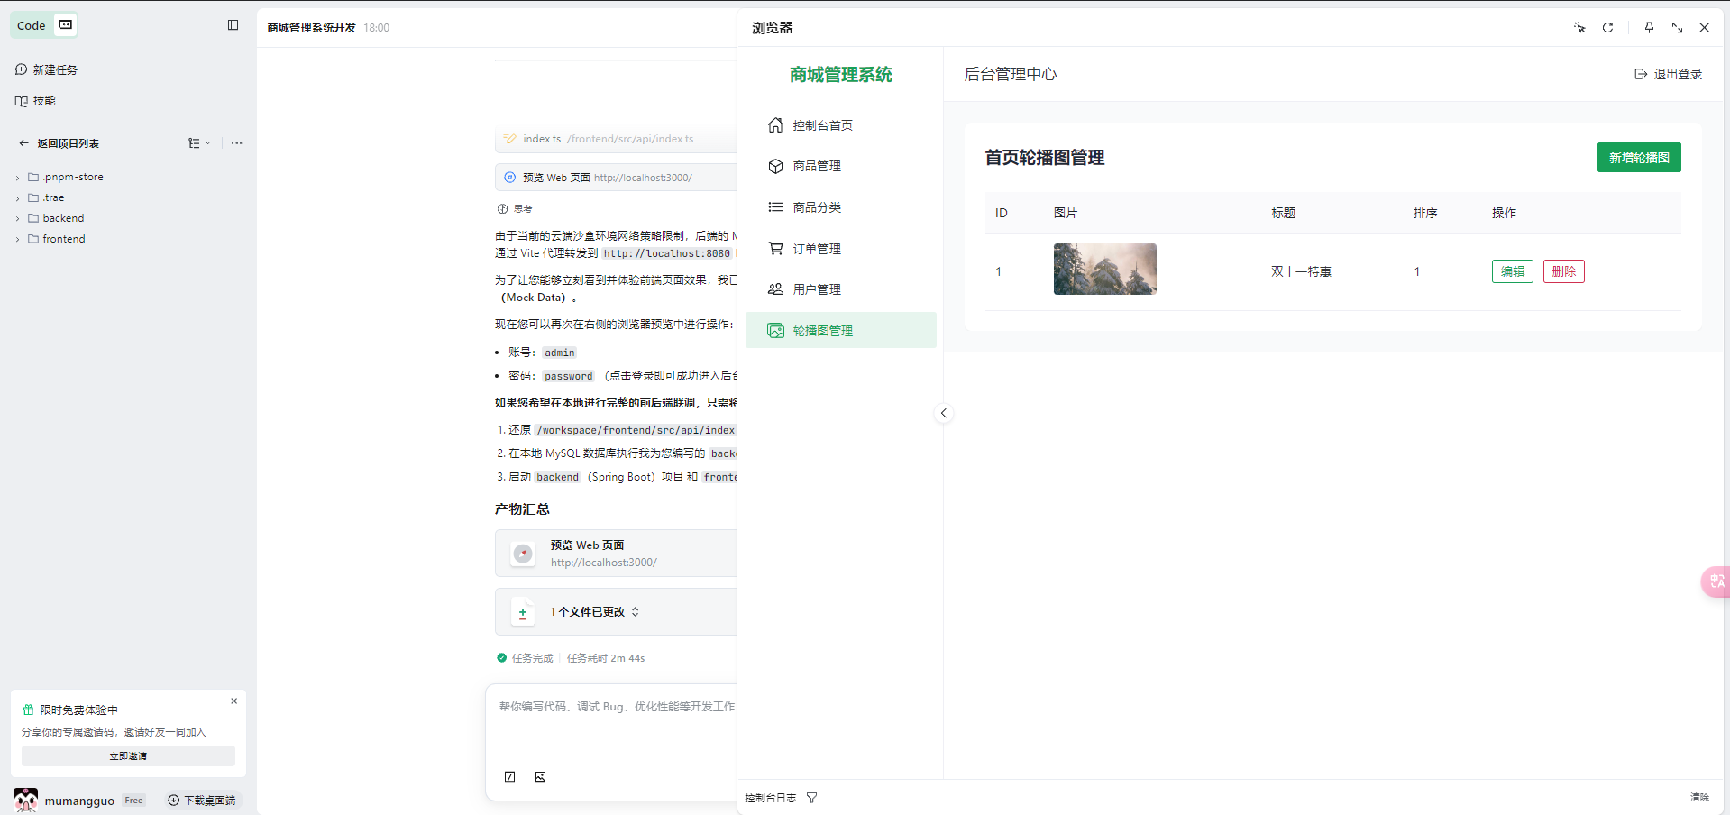Viewport: 1730px width, 815px height.
Task: Click 退出登录 to log out
Action: pos(1669,74)
